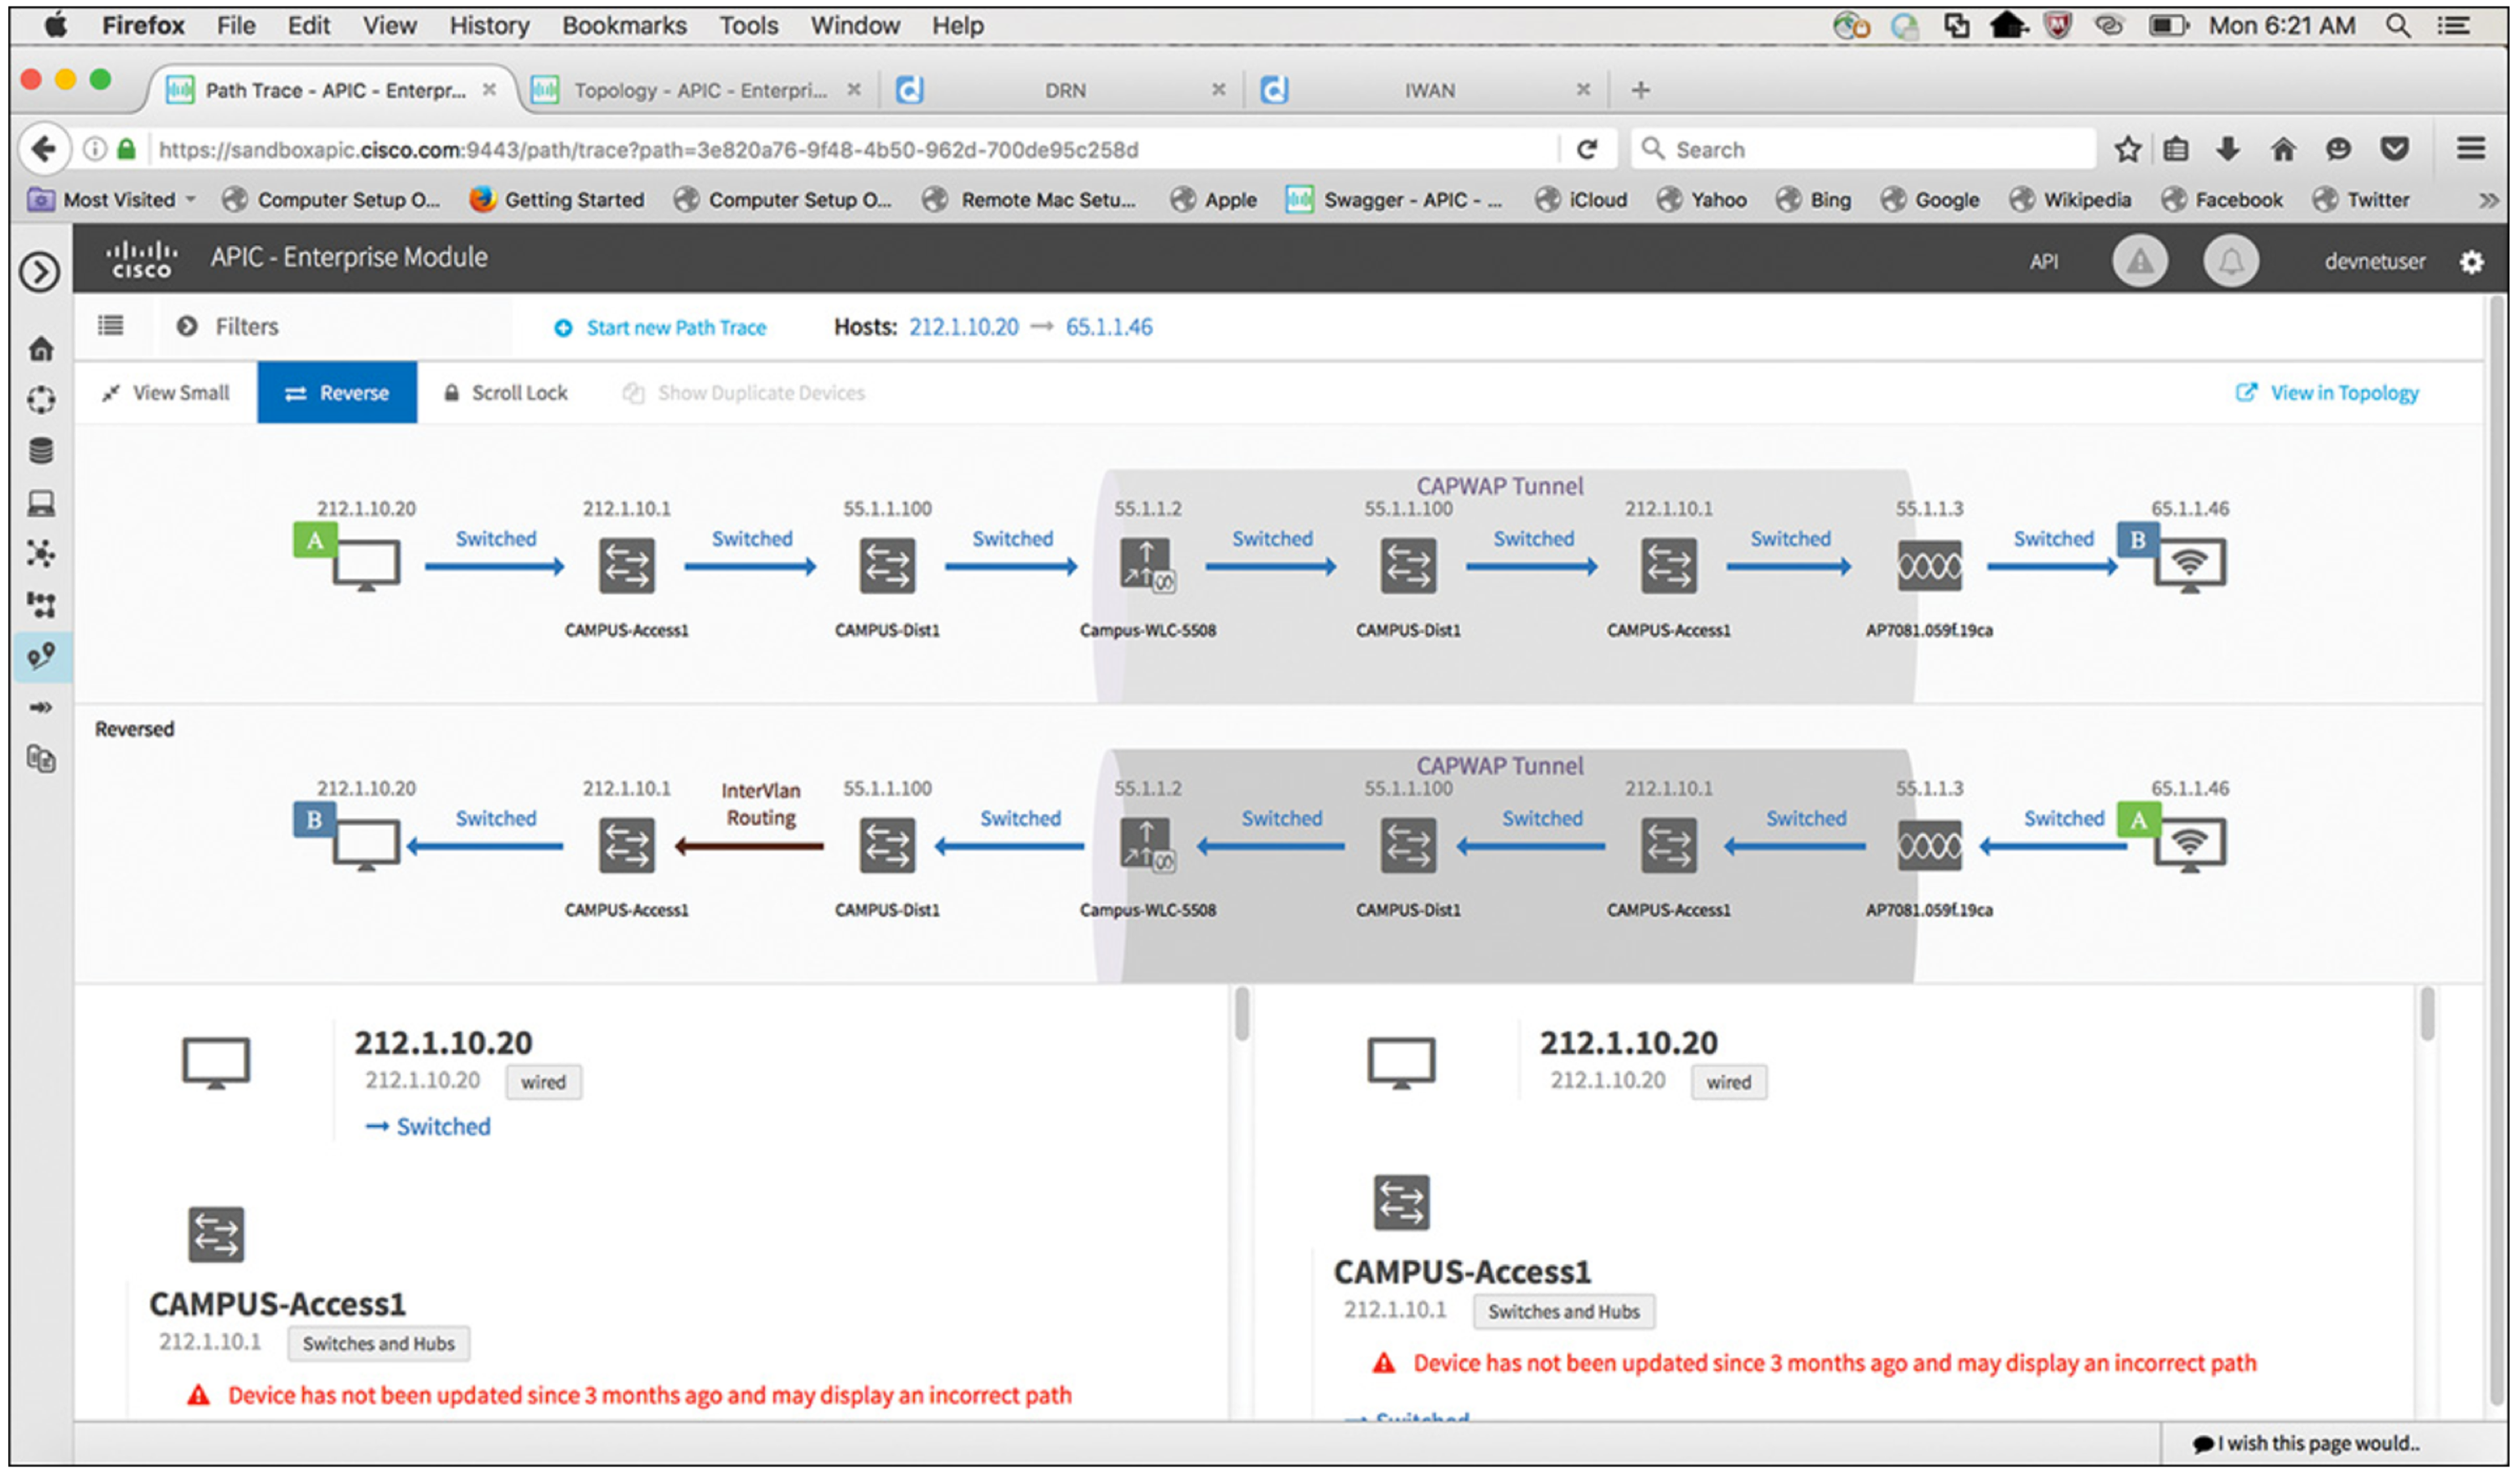Open the list menu icon beside Filters

click(x=110, y=325)
